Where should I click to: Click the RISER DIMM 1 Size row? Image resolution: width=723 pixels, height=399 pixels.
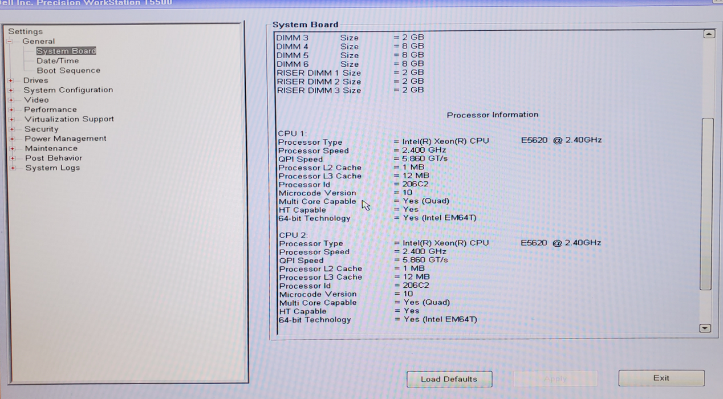click(350, 73)
